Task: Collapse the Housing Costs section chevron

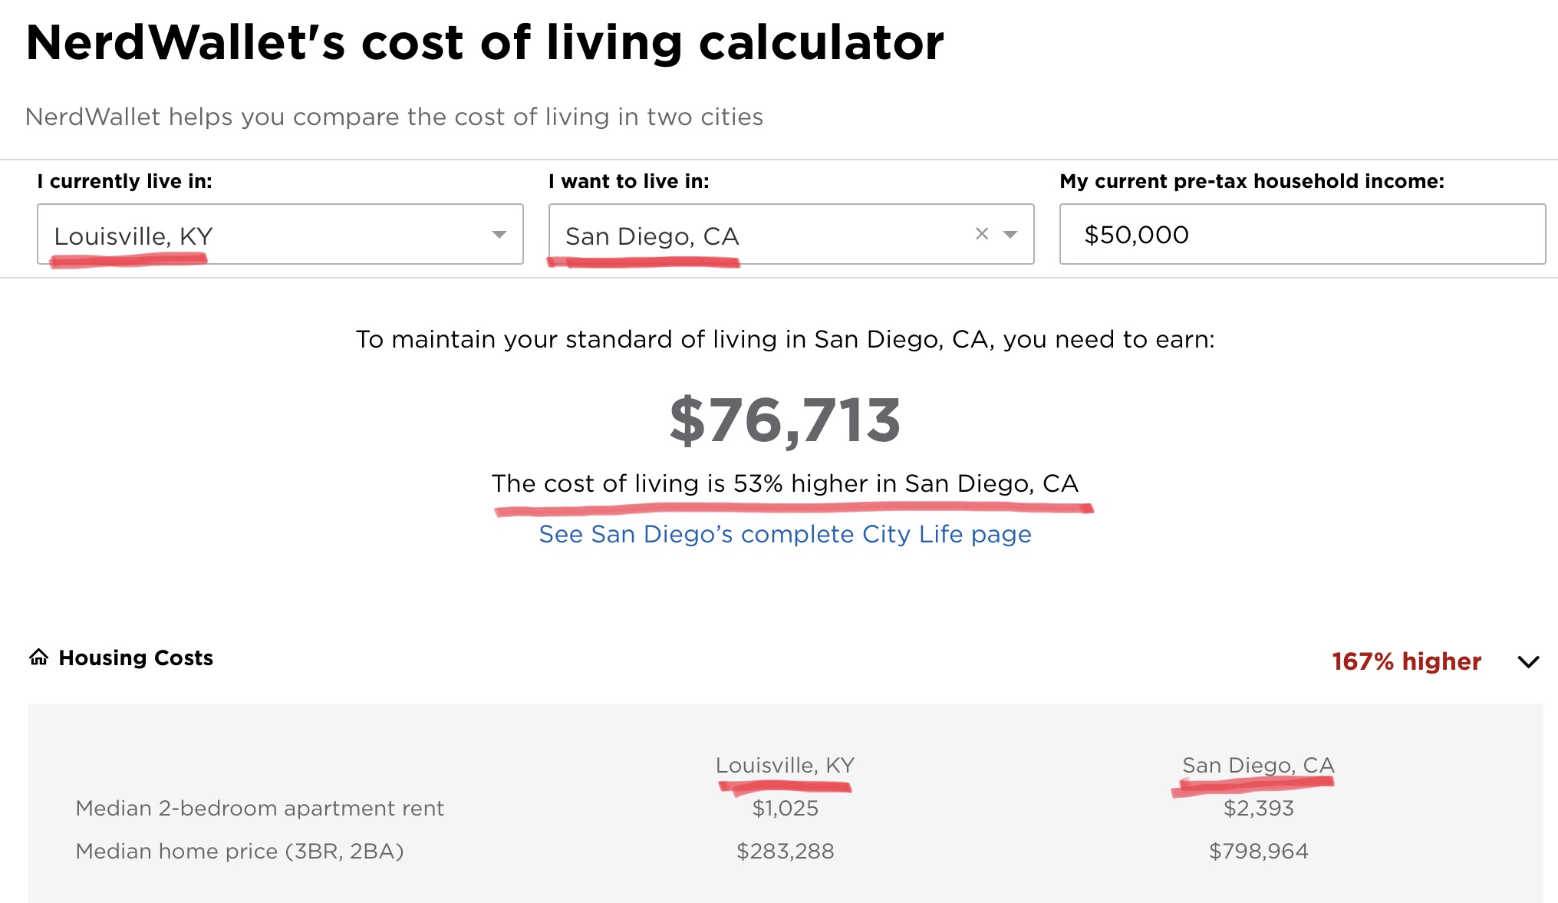Action: tap(1528, 662)
